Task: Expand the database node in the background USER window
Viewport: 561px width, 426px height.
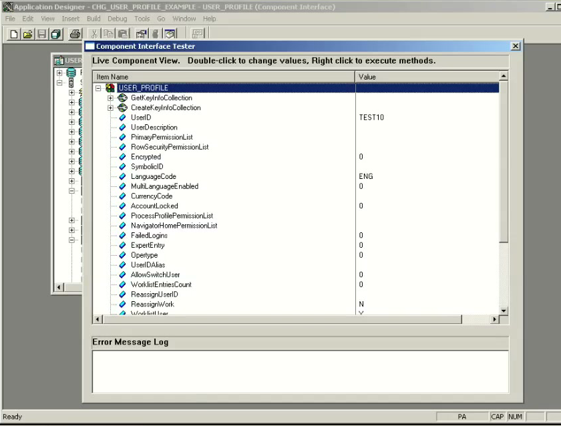Action: pyautogui.click(x=59, y=73)
